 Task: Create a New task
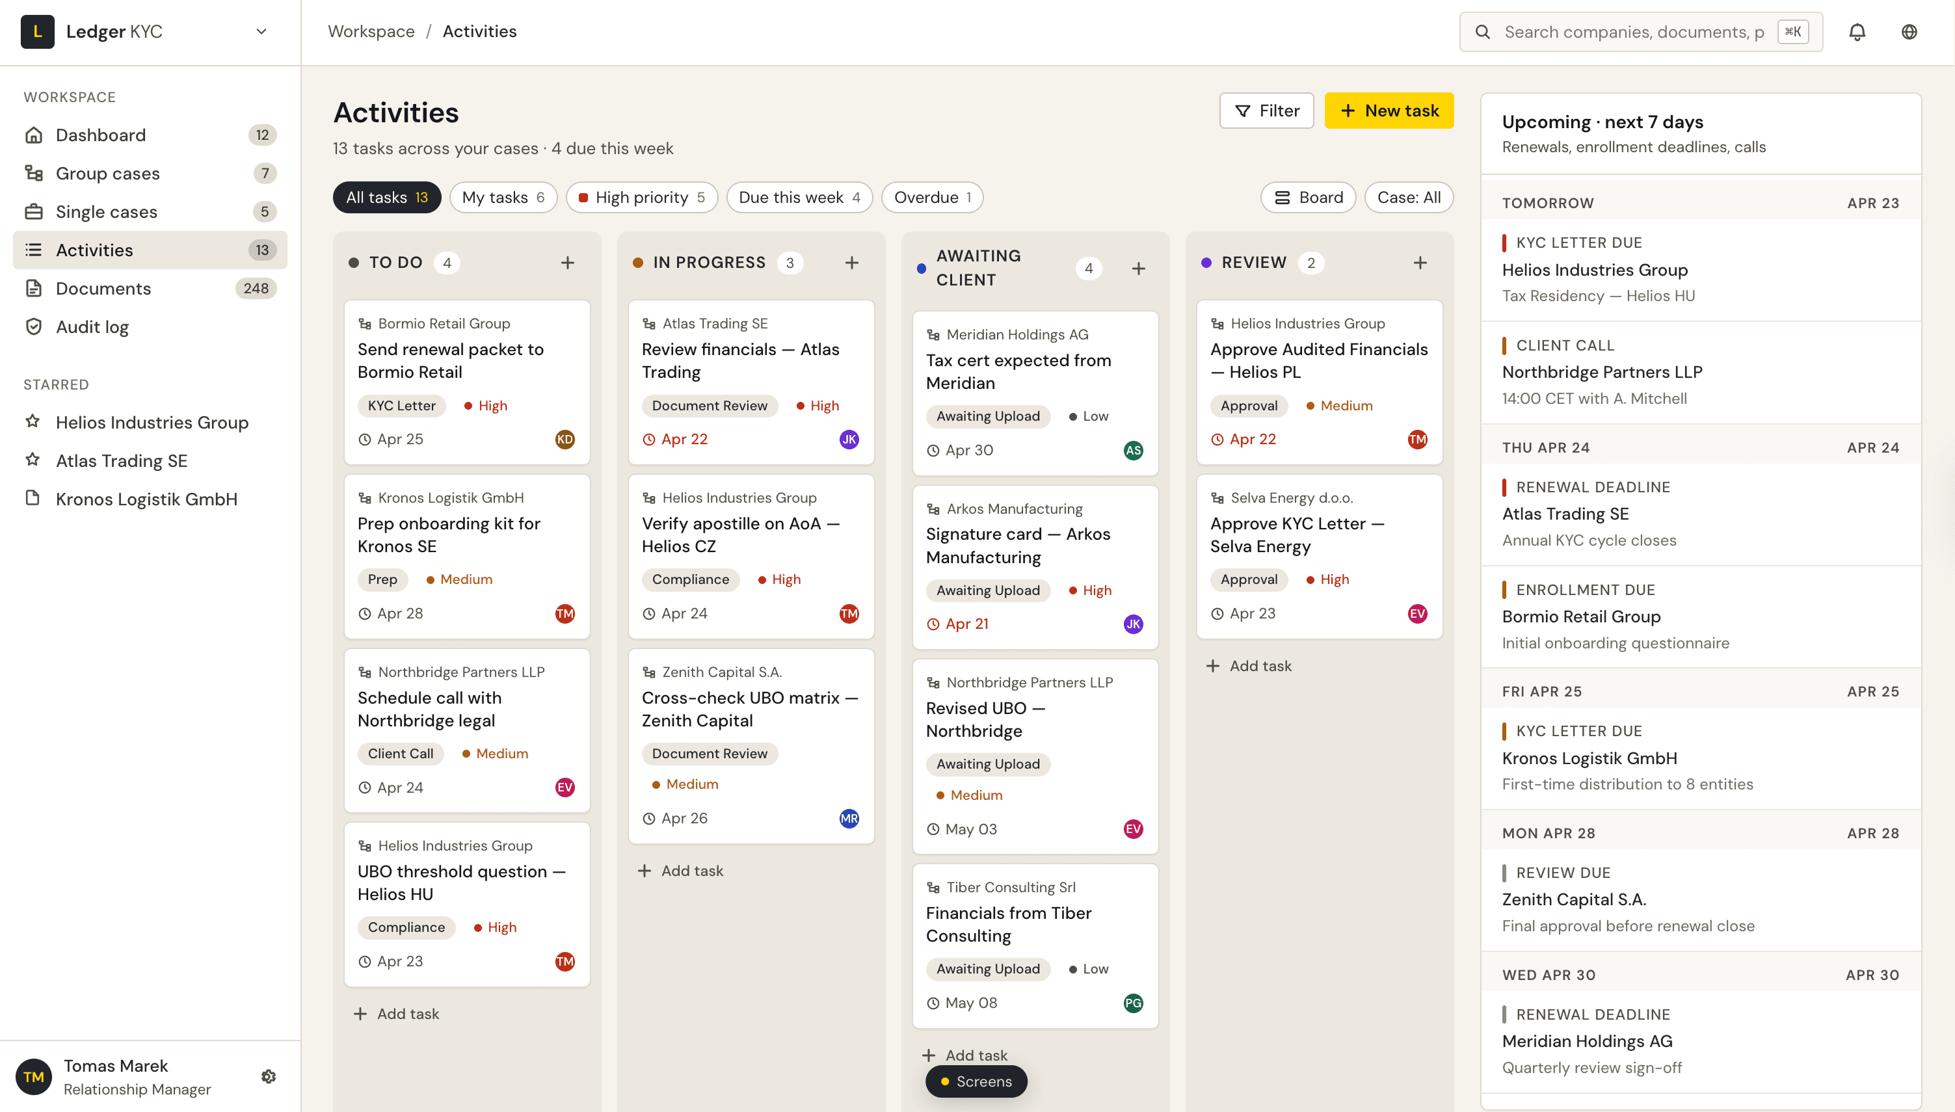pyautogui.click(x=1389, y=110)
